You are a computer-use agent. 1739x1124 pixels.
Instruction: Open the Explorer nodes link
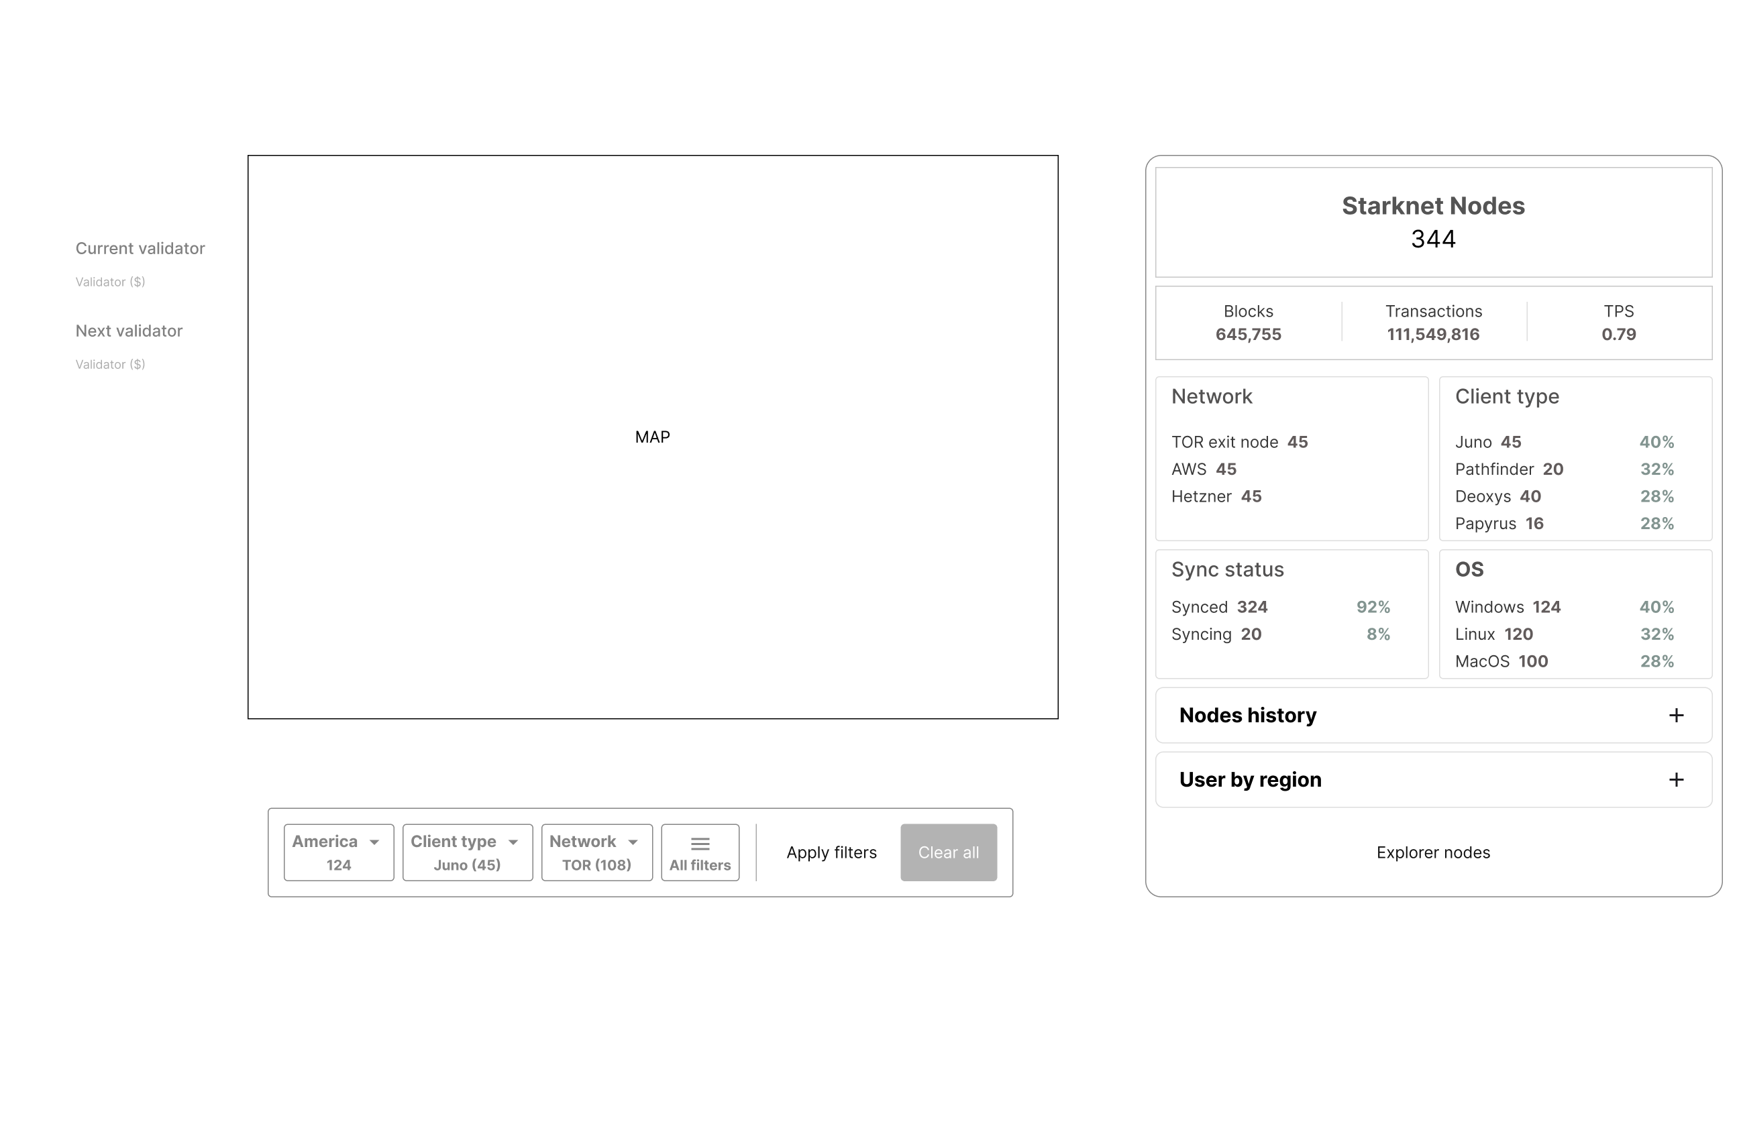point(1433,852)
